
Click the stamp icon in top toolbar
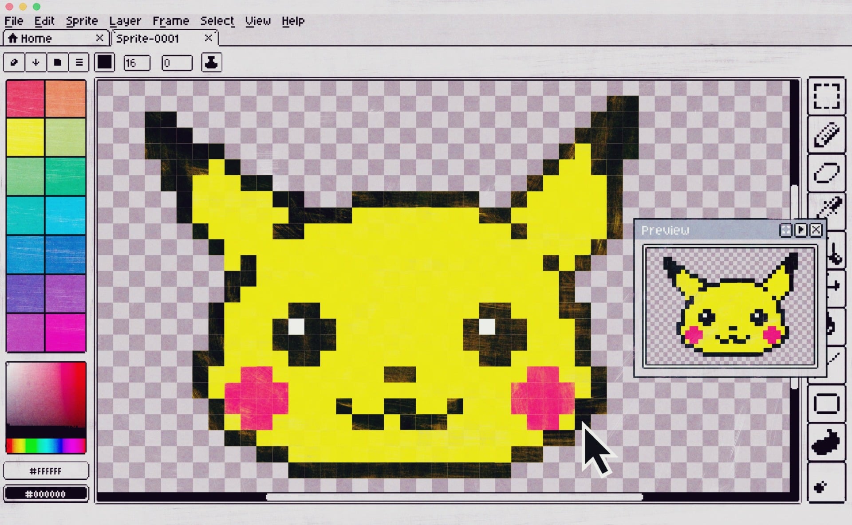(211, 63)
